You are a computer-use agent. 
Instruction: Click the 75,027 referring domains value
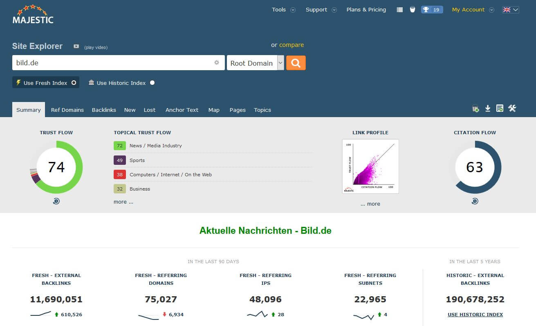tap(161, 299)
